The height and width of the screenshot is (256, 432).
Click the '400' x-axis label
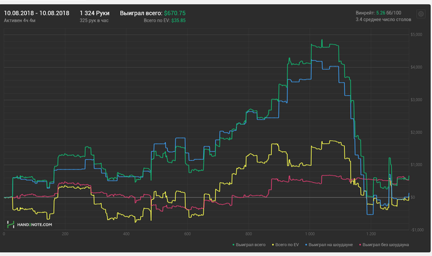(126, 234)
